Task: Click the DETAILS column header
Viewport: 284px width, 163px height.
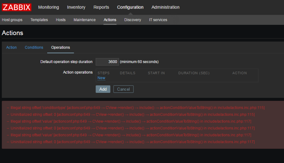Action: tap(128, 73)
